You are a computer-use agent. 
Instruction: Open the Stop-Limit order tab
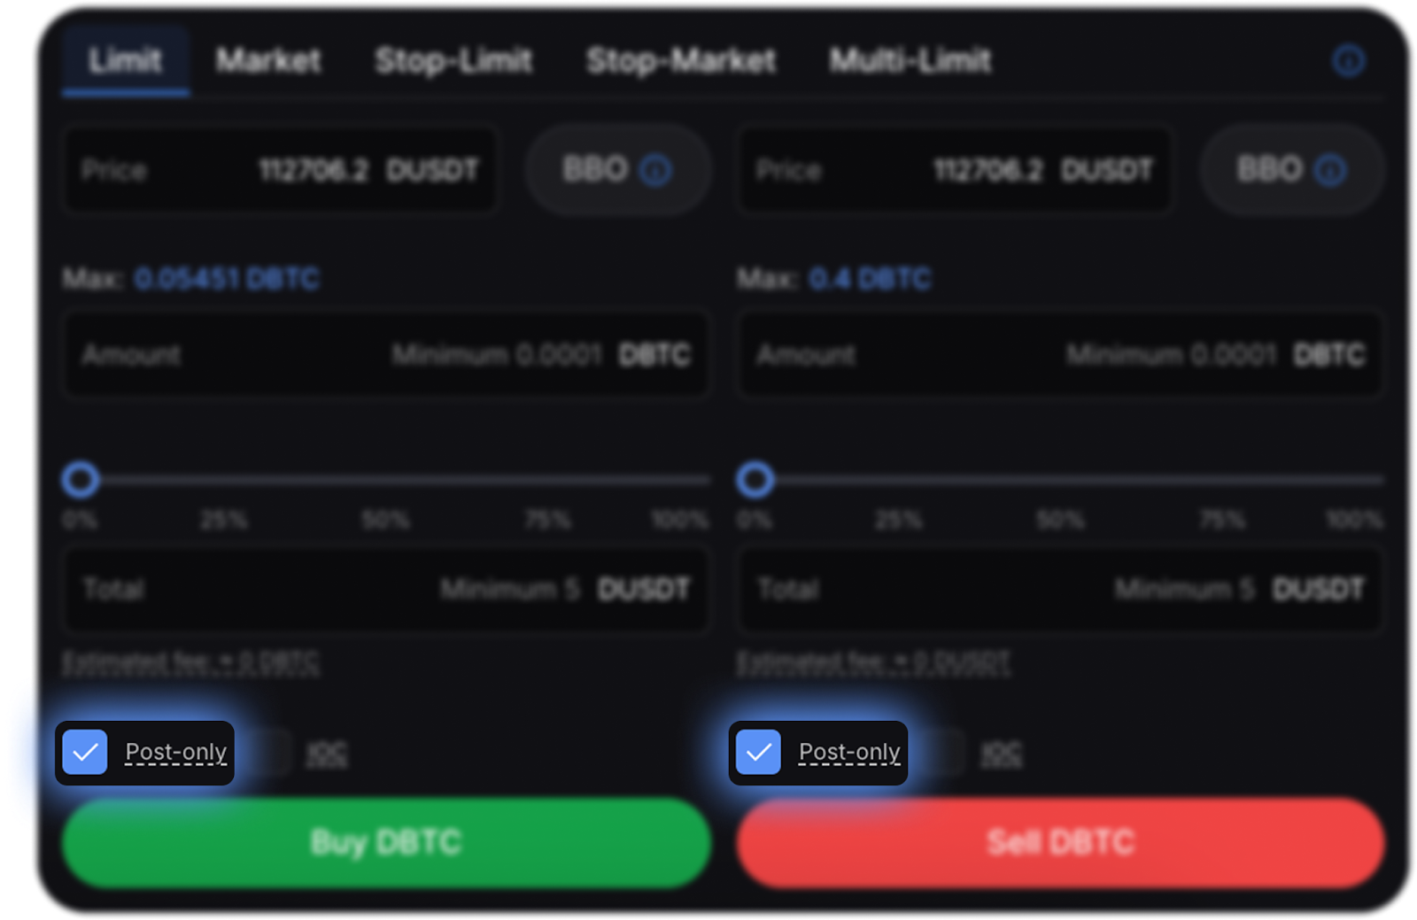[x=453, y=60]
